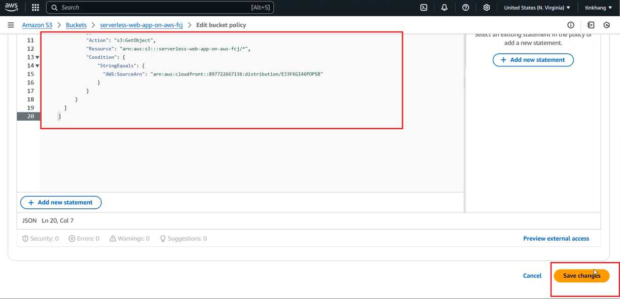The height and width of the screenshot is (299, 620).
Task: Toggle the left navigation hamburger menu
Action: point(11,25)
